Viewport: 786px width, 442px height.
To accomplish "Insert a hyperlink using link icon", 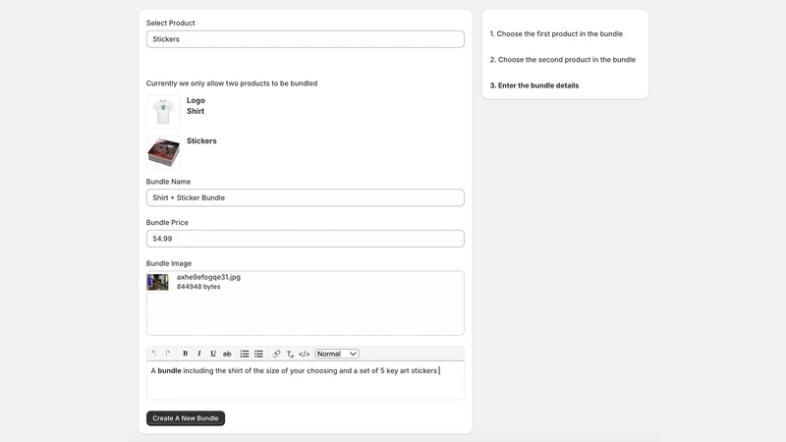I will coord(276,354).
